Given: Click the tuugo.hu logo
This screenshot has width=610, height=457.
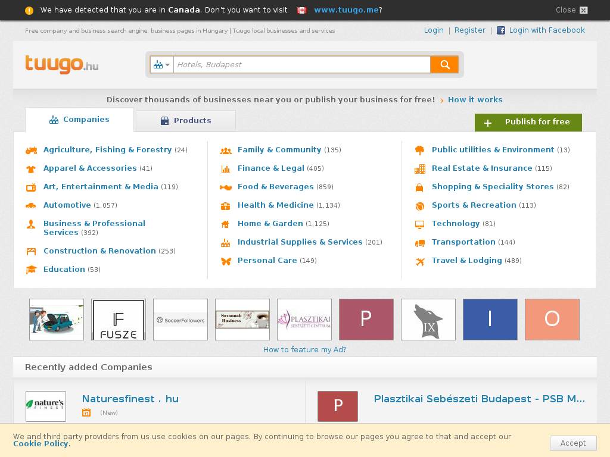Looking at the screenshot, I should [62, 64].
